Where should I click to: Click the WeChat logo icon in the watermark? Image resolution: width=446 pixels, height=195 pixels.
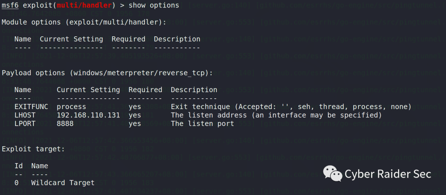coord(332,174)
